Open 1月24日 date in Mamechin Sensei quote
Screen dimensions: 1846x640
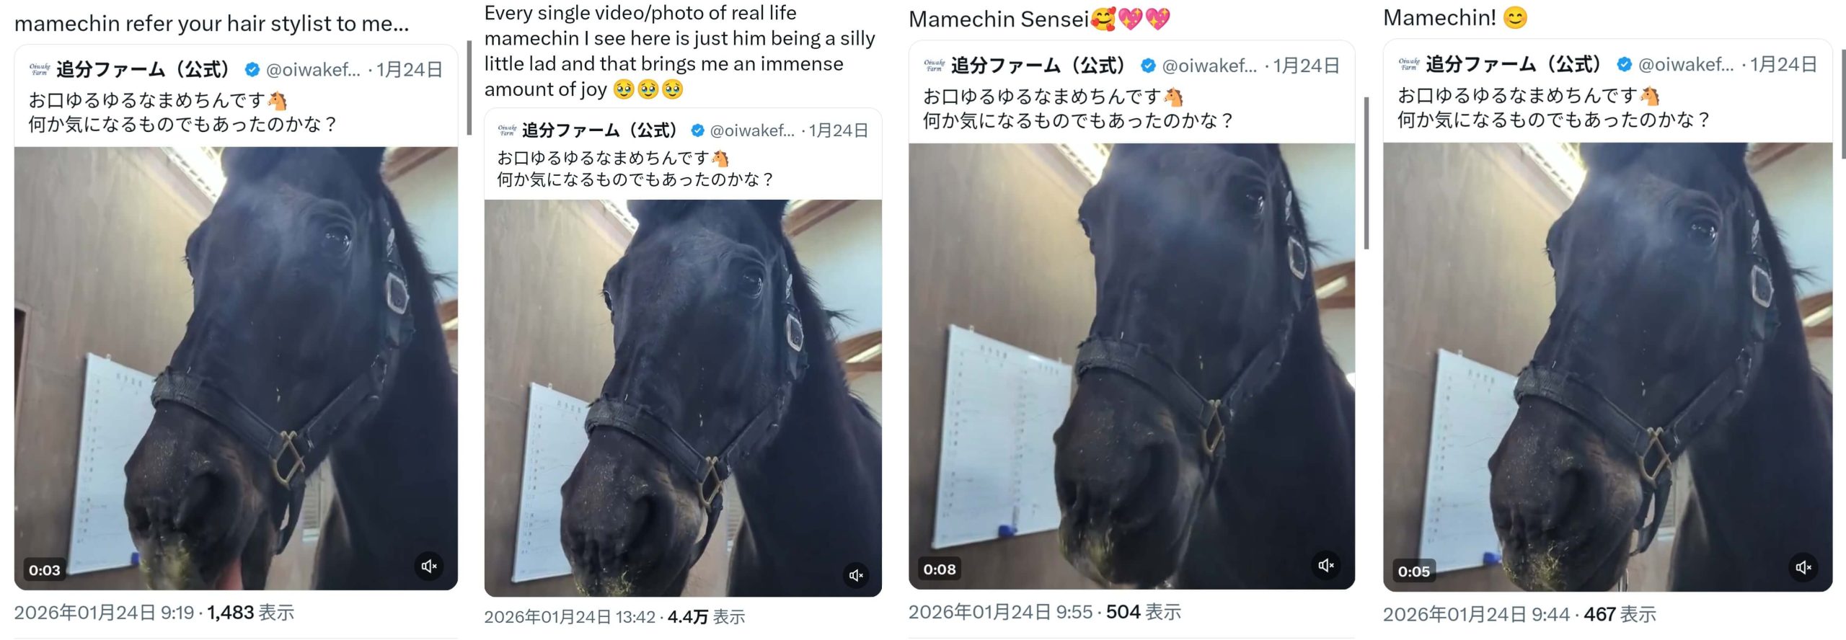(x=1305, y=66)
